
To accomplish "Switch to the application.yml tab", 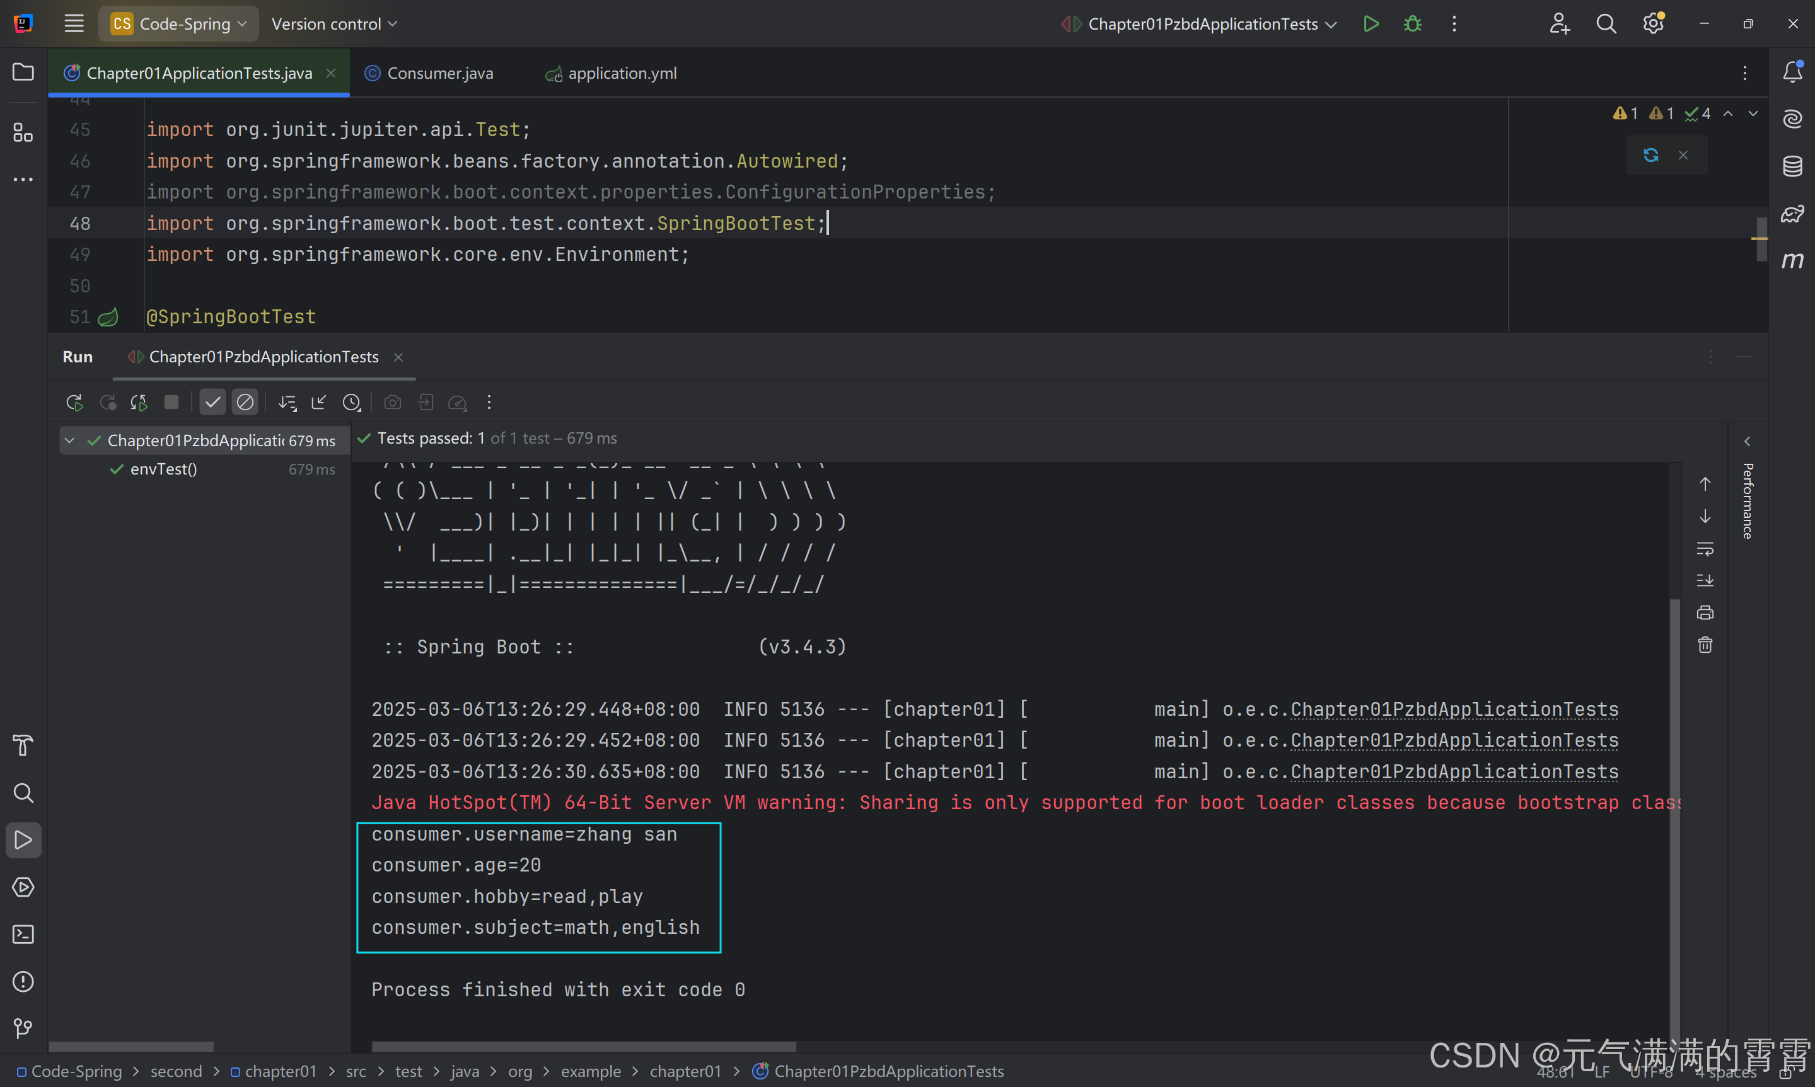I will (x=622, y=73).
